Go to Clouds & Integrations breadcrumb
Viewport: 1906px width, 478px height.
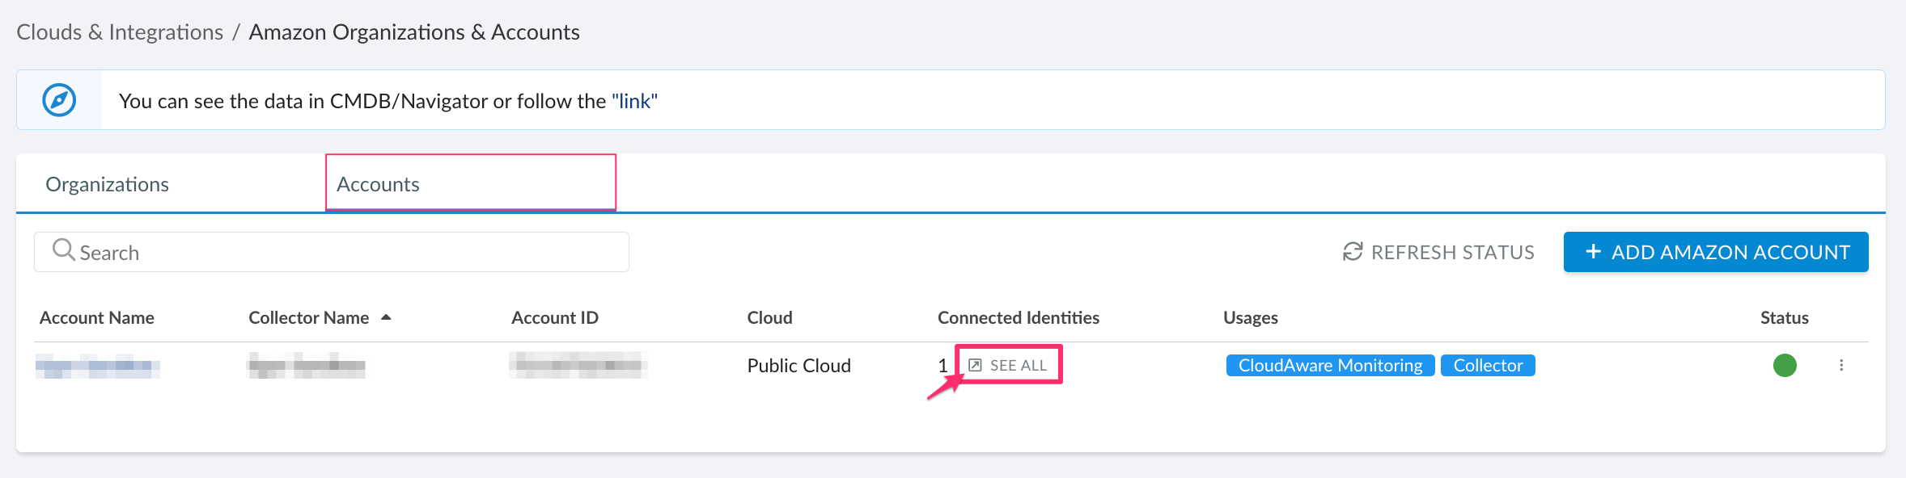(x=120, y=32)
